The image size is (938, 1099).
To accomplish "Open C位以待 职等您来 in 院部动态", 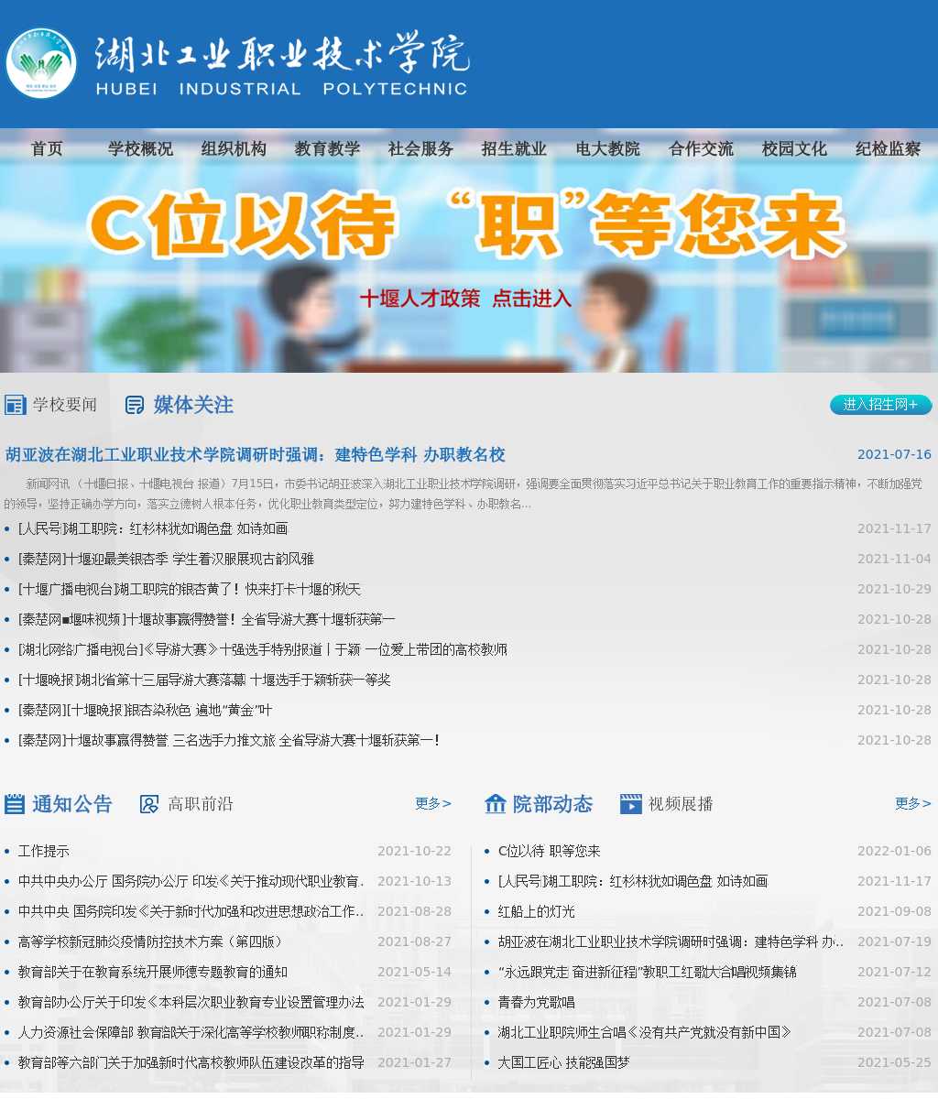I will 550,851.
